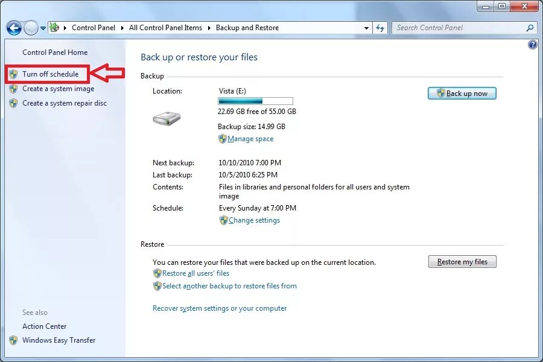Click shield icon beside Windows Easy Transfer
This screenshot has width=543, height=362.
[13, 340]
